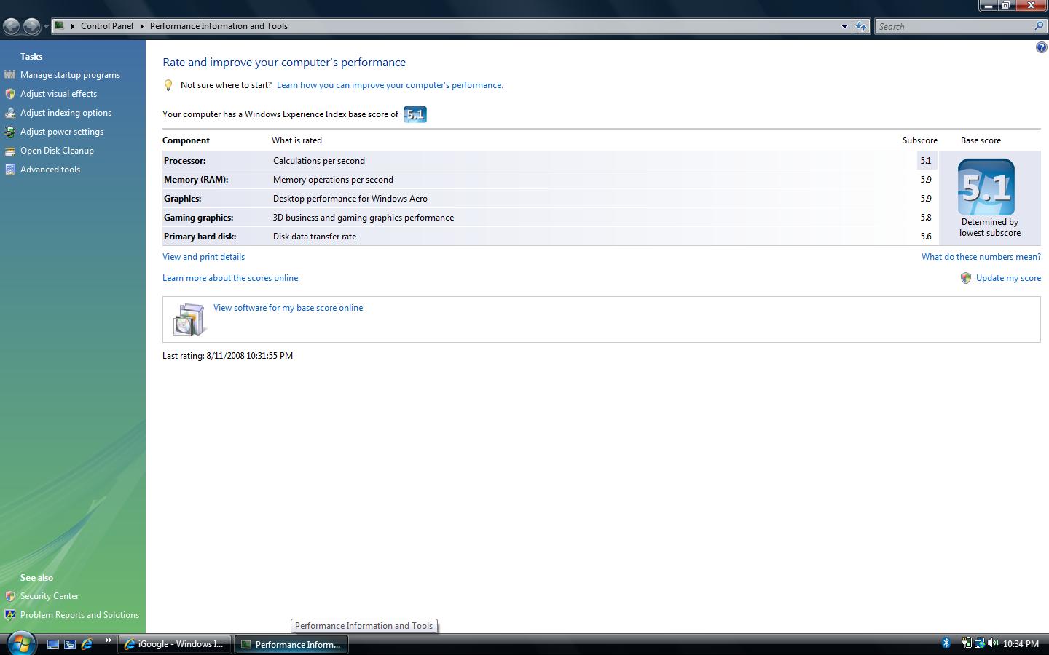Viewport: 1049px width, 655px height.
Task: Open Adjust visual effects
Action: (58, 94)
